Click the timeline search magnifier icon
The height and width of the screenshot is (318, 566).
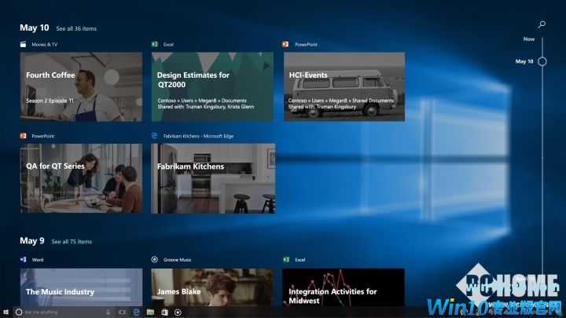(x=542, y=25)
